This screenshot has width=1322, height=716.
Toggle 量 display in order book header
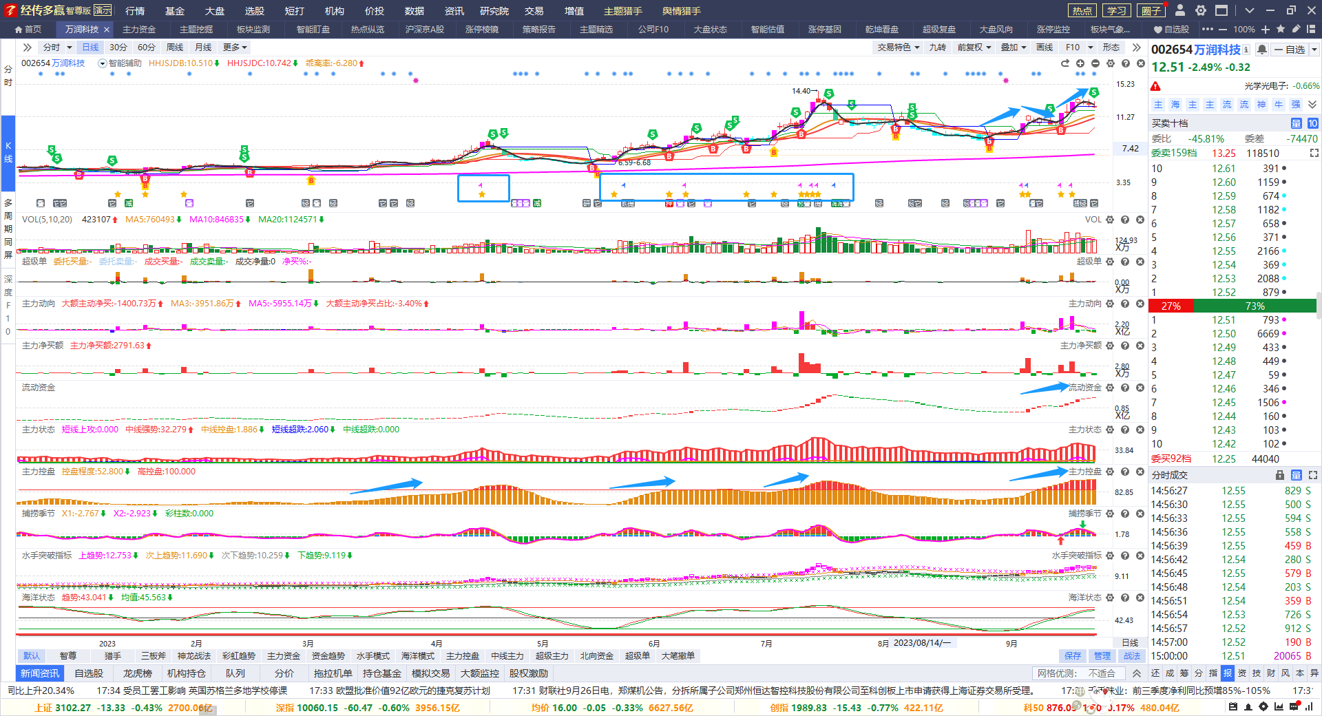(1296, 123)
